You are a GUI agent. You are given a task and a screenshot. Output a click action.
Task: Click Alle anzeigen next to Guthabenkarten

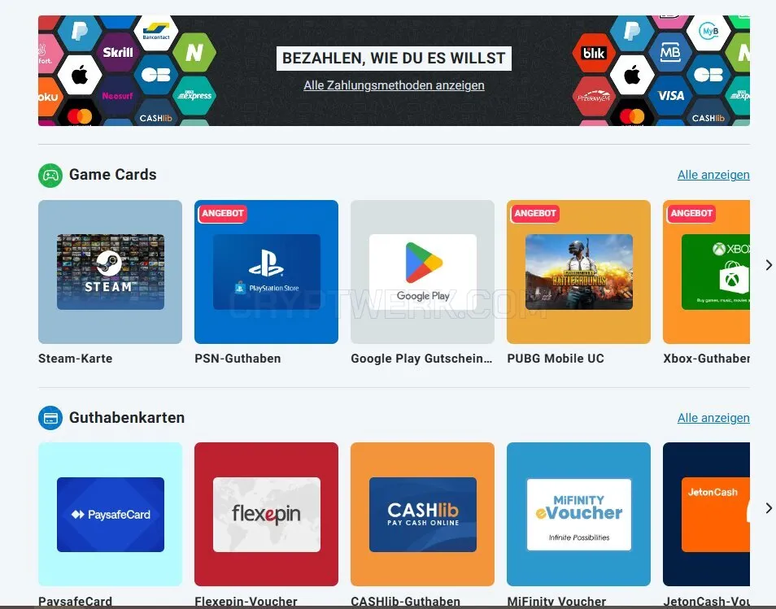713,418
